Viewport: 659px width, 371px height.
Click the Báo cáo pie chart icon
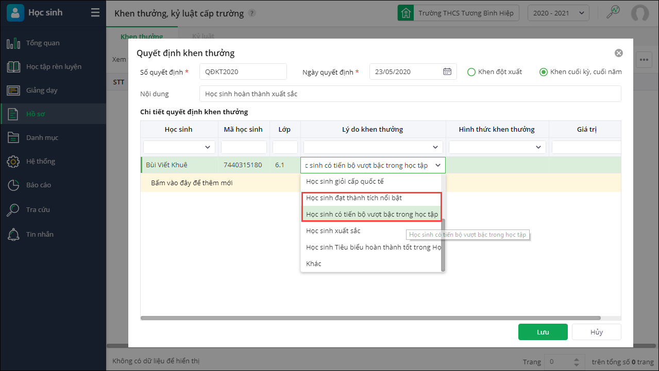pyautogui.click(x=13, y=185)
